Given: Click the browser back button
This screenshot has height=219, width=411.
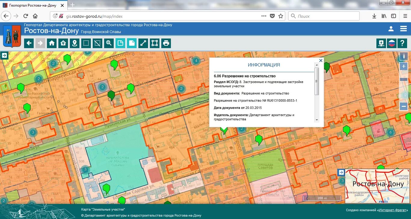Looking at the screenshot, I should coord(6,16).
